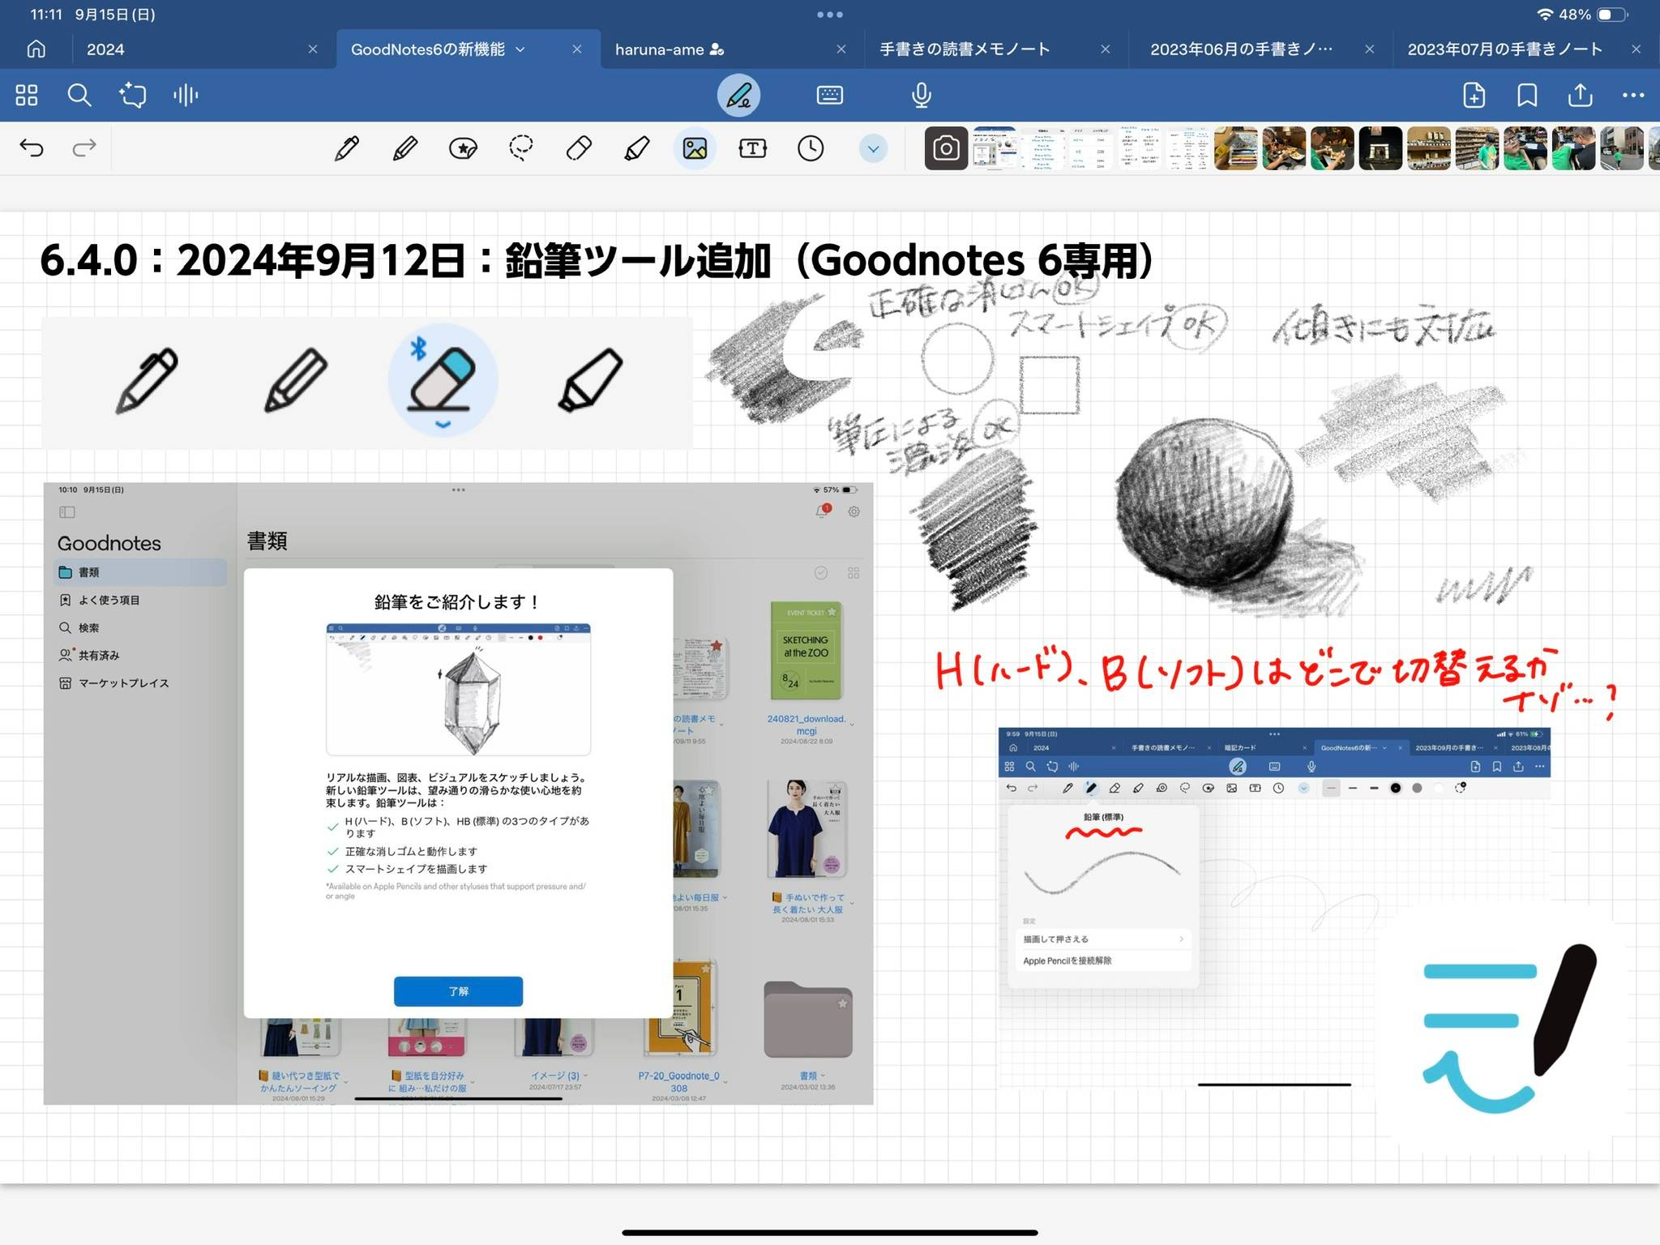Image resolution: width=1660 pixels, height=1245 pixels.
Task: Bookmark the current page
Action: click(x=1527, y=96)
